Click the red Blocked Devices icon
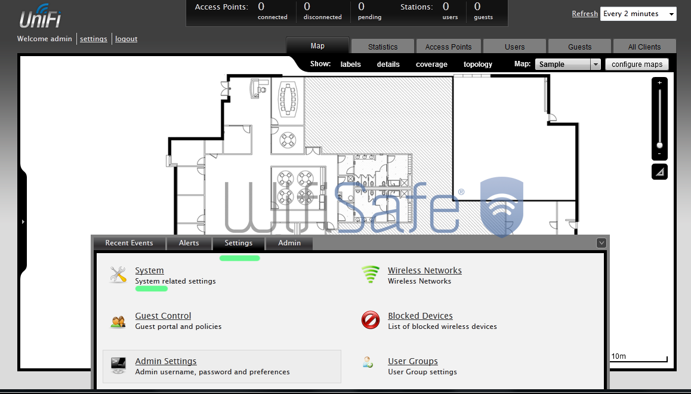The image size is (691, 394). coord(371,321)
